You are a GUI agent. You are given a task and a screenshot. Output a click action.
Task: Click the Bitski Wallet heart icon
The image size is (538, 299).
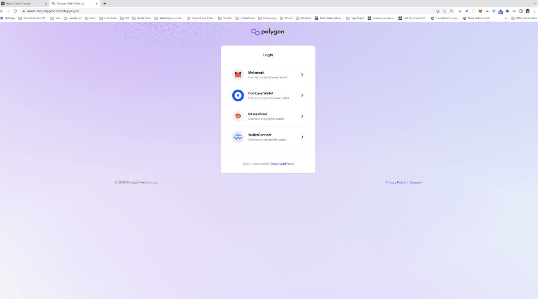coord(238,116)
